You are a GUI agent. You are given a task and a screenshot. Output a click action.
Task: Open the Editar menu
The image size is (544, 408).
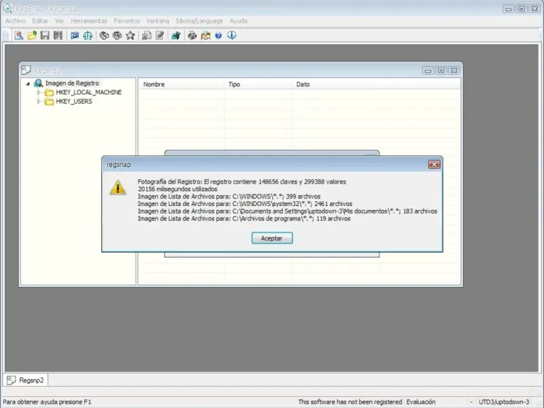pyautogui.click(x=40, y=21)
